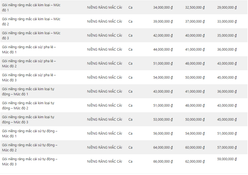The image size is (248, 175).
Task: Select the 34,000,000 đ price cell
Action: point(163,7)
